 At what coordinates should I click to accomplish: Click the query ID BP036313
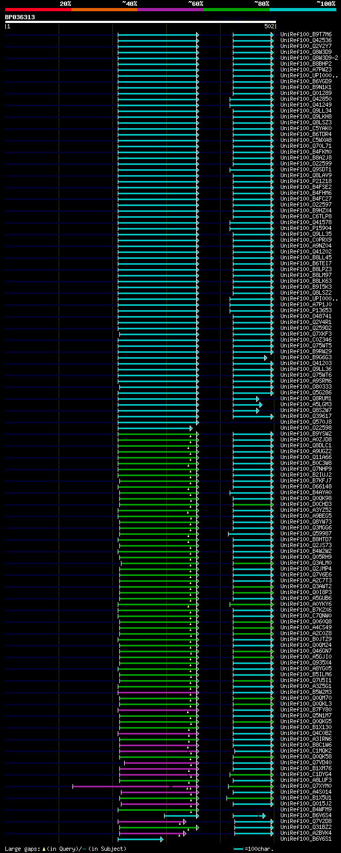click(x=20, y=17)
